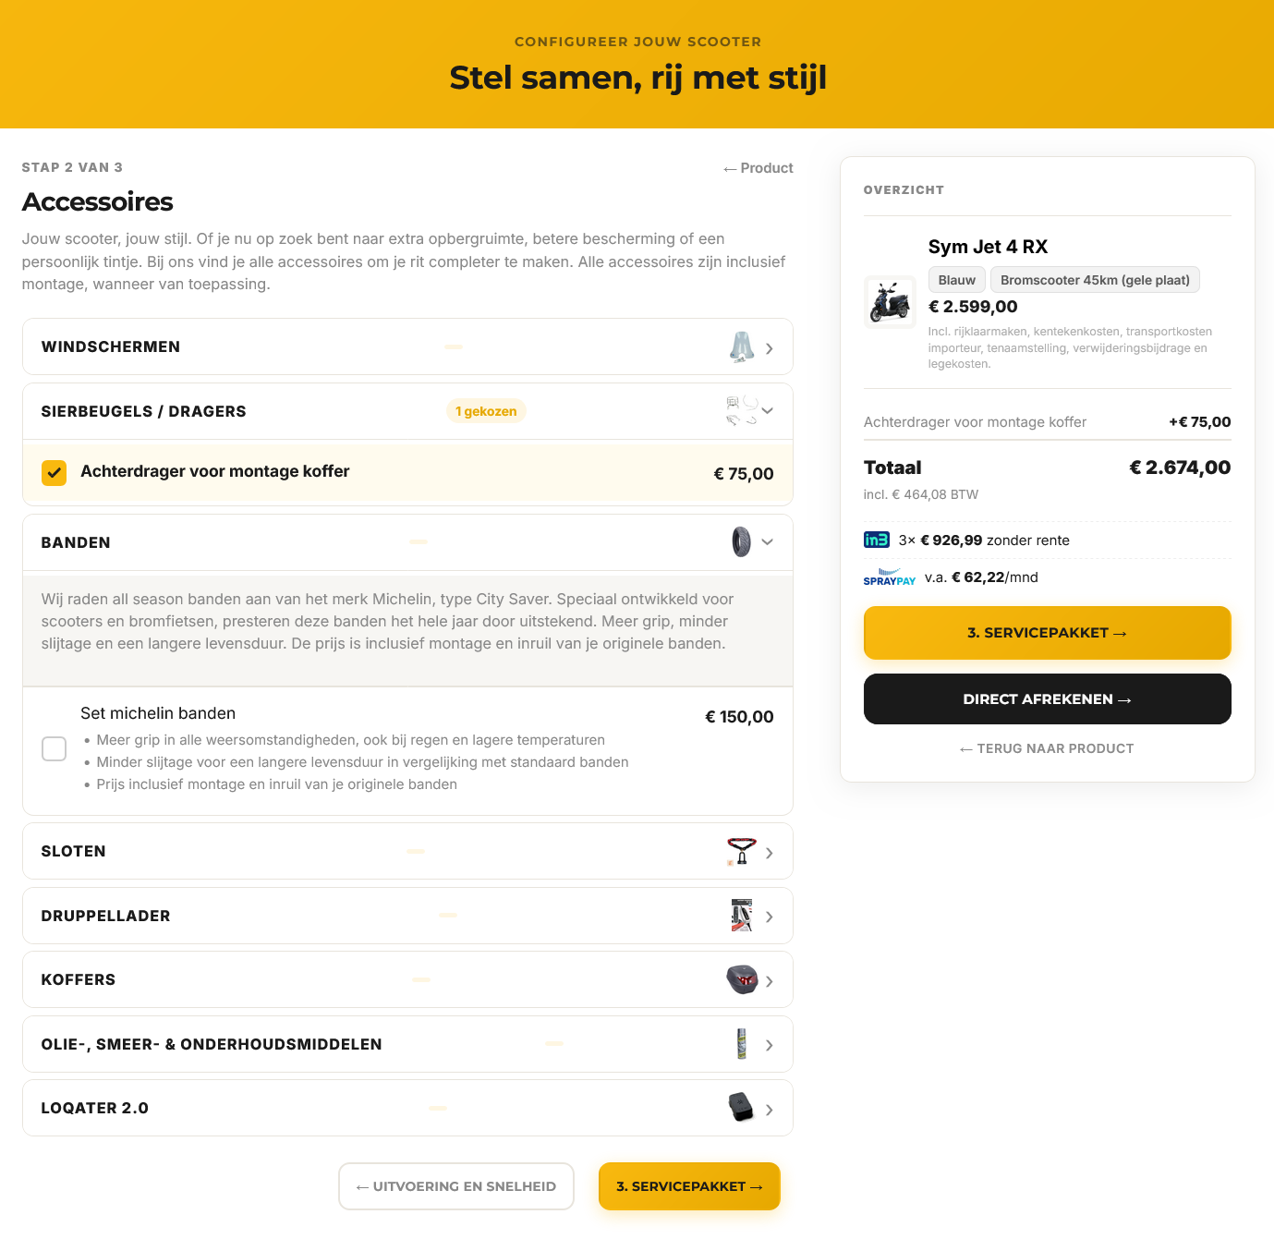Go back via UITVOERING EN SNELHEID
This screenshot has width=1274, height=1251.
point(455,1185)
